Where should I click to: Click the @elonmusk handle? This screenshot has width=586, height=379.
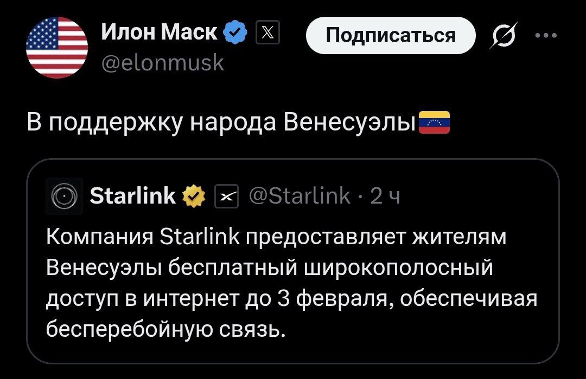[163, 63]
